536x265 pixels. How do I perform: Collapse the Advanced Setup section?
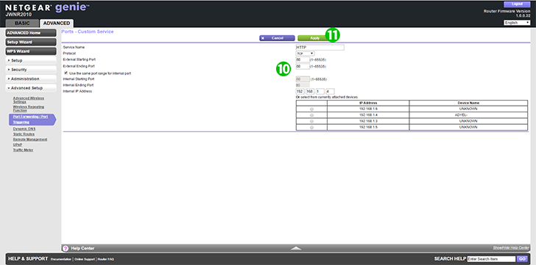(x=31, y=88)
